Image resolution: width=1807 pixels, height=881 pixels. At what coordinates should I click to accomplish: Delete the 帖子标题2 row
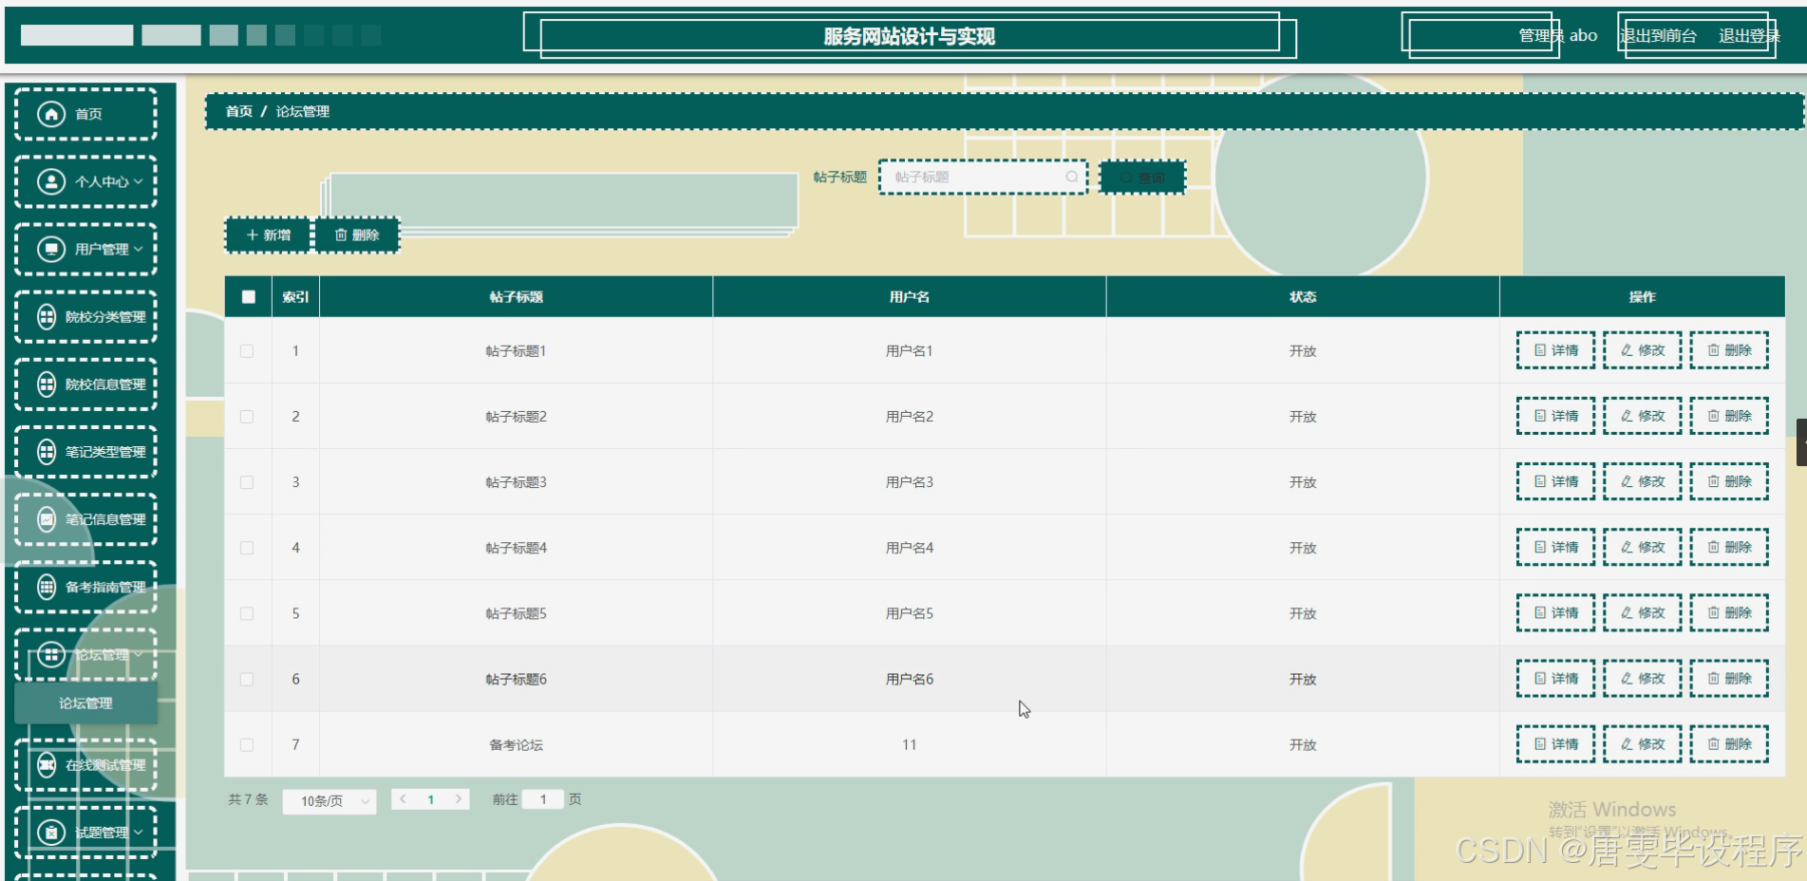pos(1728,416)
